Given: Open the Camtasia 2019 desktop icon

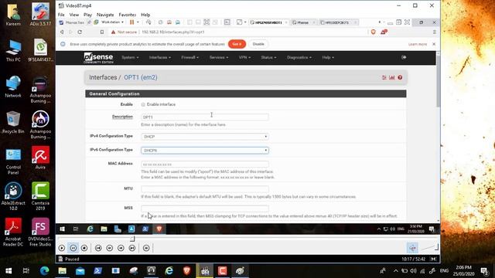Looking at the screenshot, I should [x=40, y=195].
